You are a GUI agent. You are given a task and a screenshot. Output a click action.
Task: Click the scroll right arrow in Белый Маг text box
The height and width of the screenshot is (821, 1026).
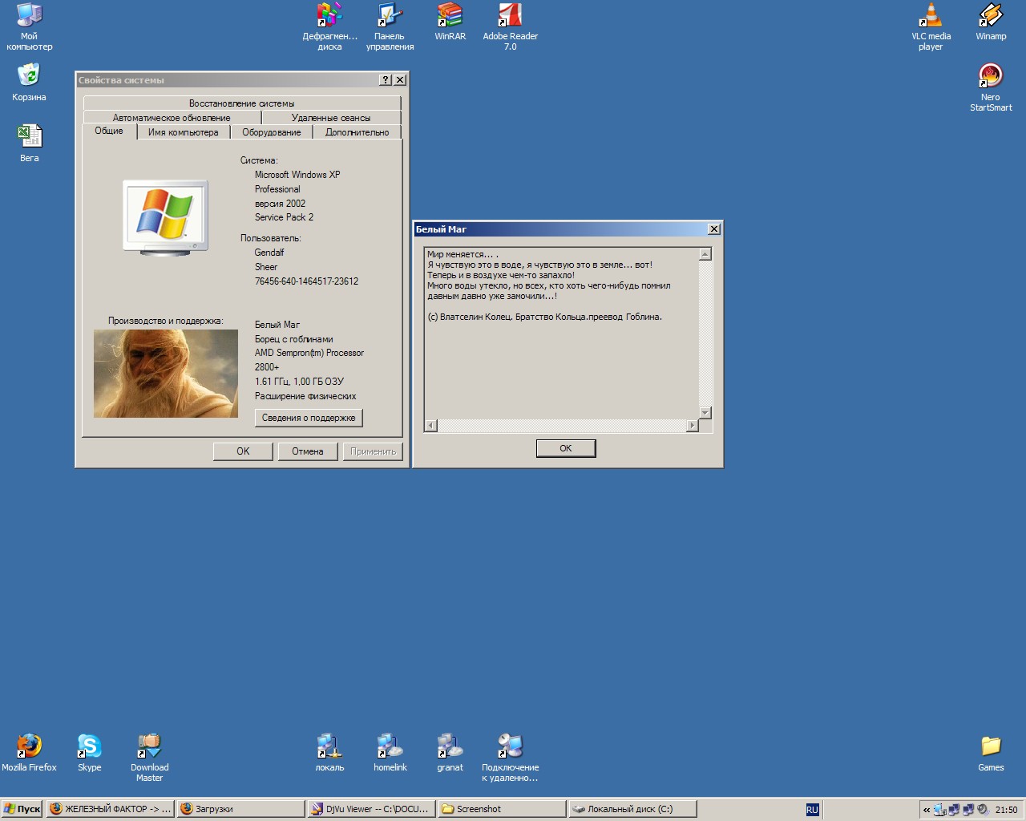pyautogui.click(x=693, y=426)
